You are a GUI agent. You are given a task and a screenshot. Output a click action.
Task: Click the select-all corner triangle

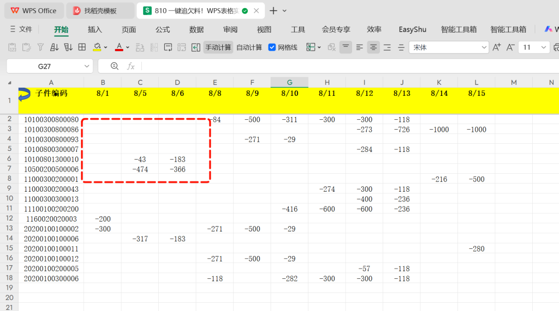[10, 83]
